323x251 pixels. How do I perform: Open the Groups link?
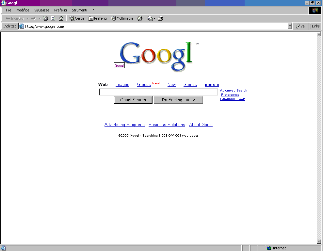144,85
